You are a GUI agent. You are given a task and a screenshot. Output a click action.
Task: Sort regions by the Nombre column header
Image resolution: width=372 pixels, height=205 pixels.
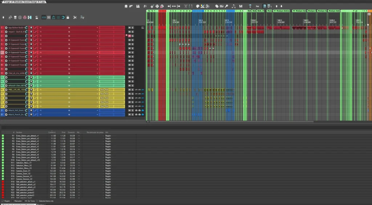[19, 132]
